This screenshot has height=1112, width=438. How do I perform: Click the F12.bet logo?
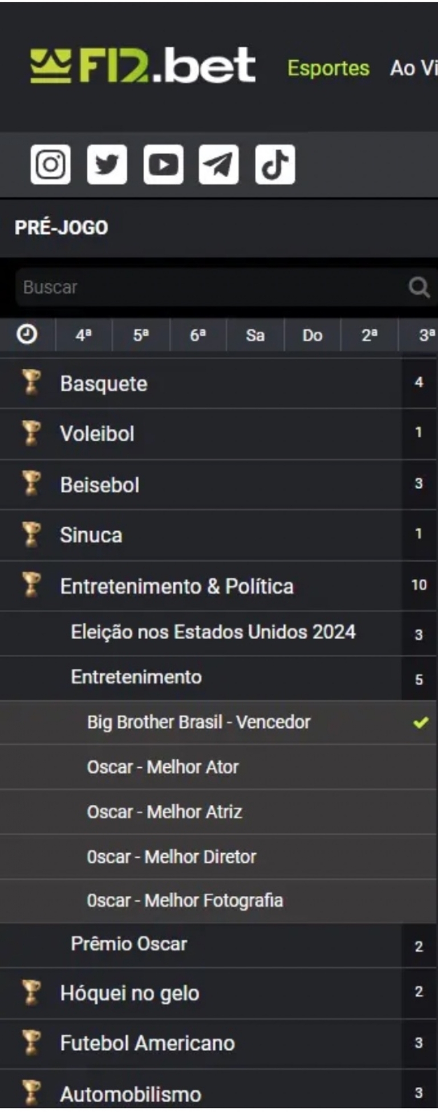coord(143,66)
